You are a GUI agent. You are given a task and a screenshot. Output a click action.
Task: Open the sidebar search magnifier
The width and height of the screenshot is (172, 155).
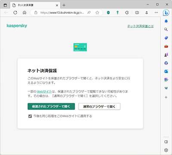point(166,30)
